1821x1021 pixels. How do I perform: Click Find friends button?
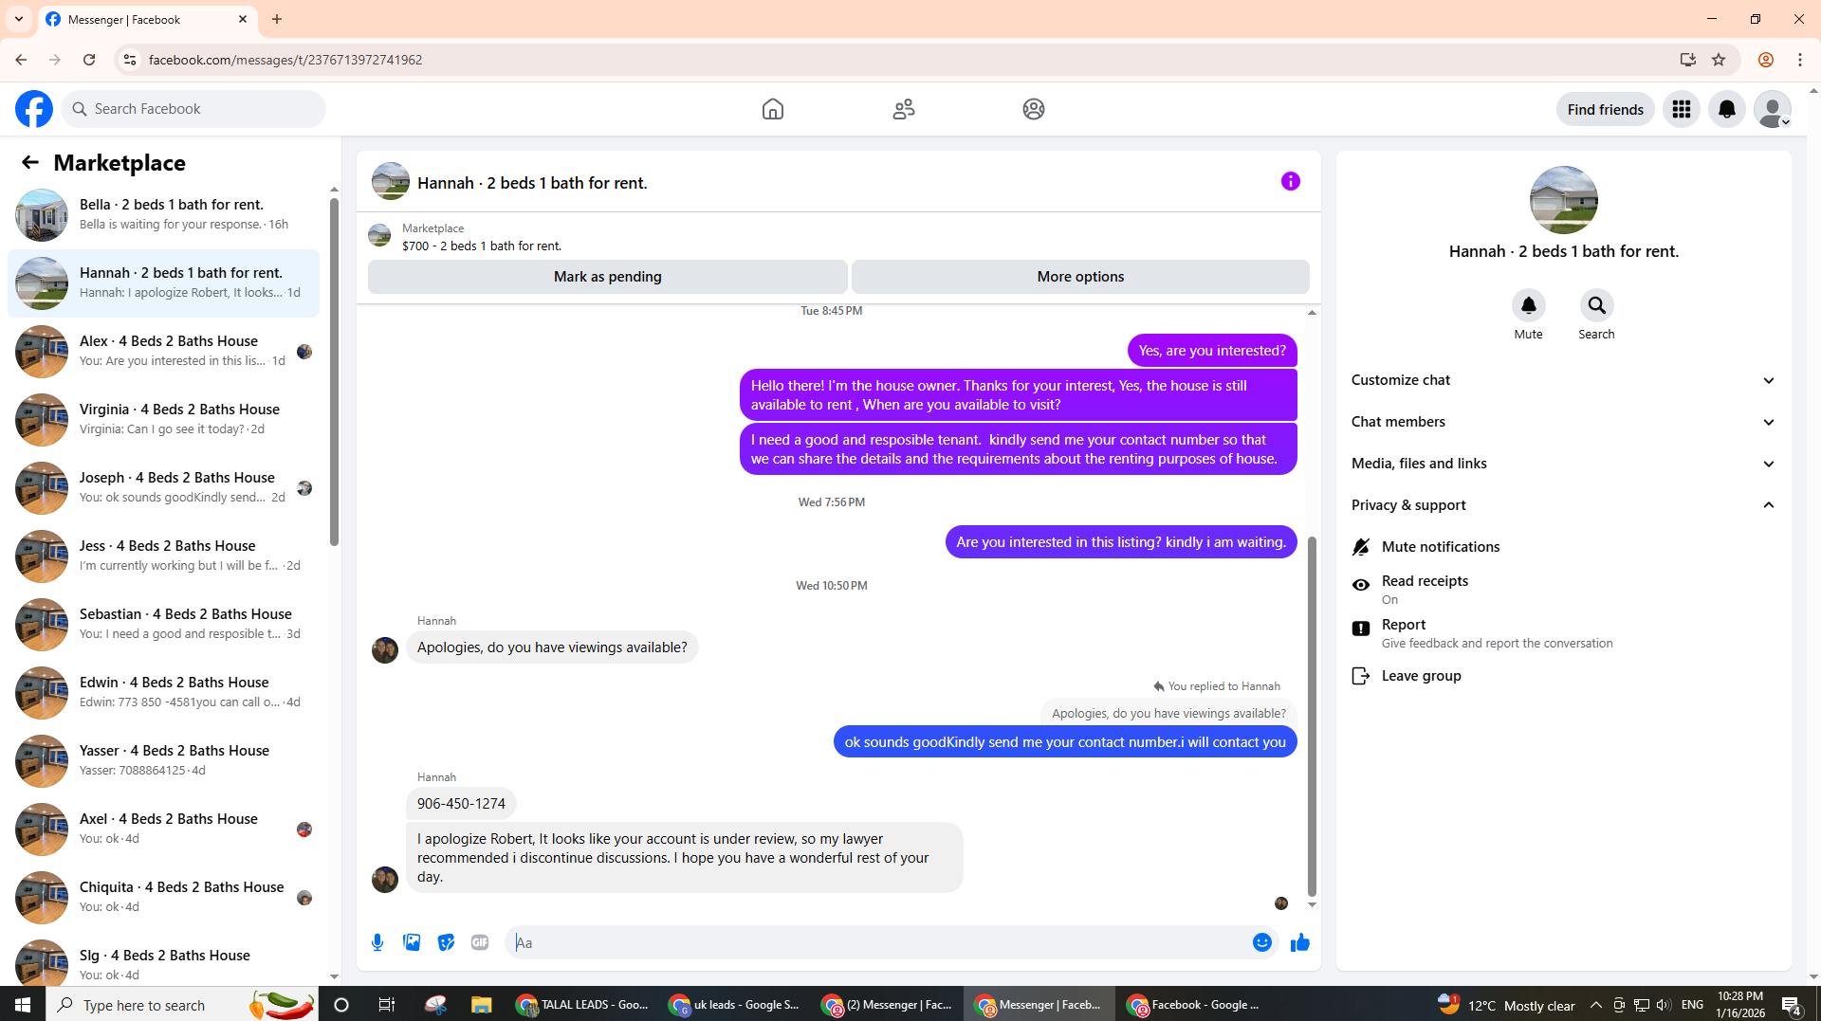click(x=1606, y=109)
